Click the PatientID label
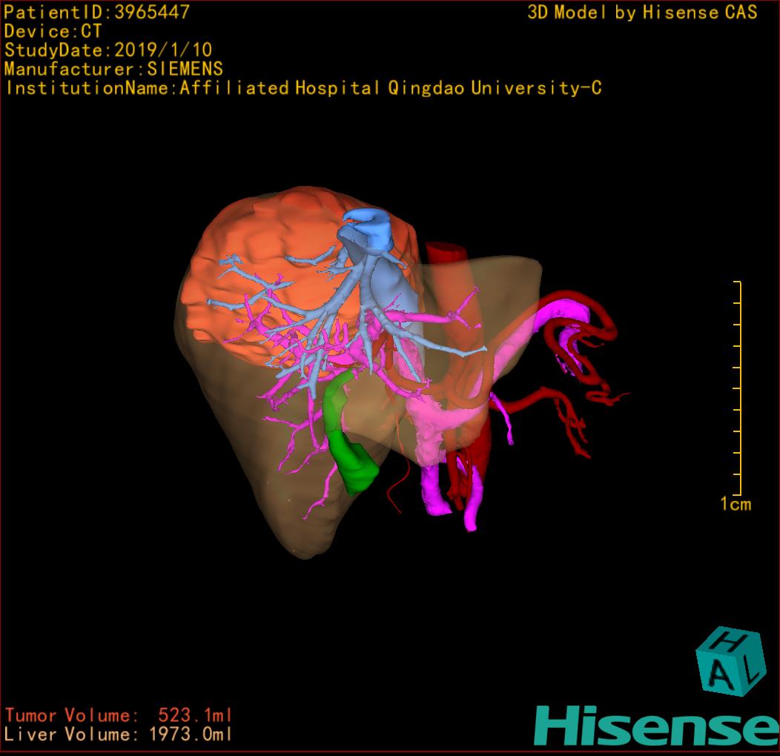 96,13
